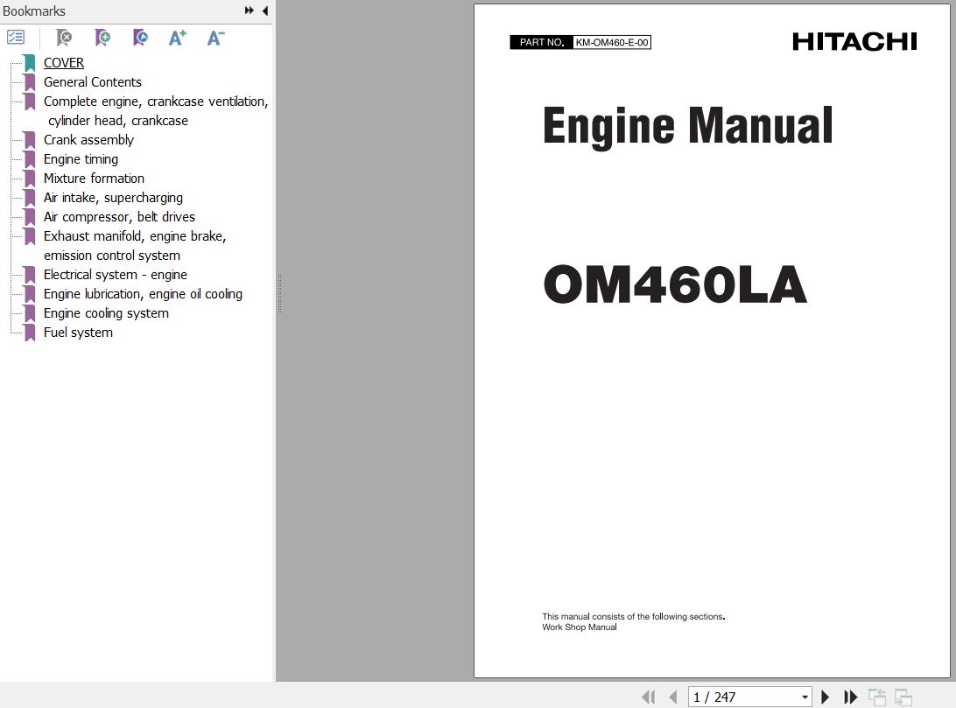Click the part number KM-OM460-E-00 text

(612, 42)
